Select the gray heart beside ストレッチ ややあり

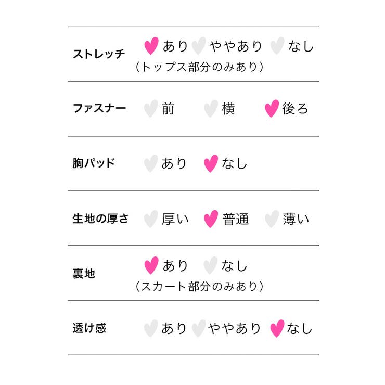199,46
